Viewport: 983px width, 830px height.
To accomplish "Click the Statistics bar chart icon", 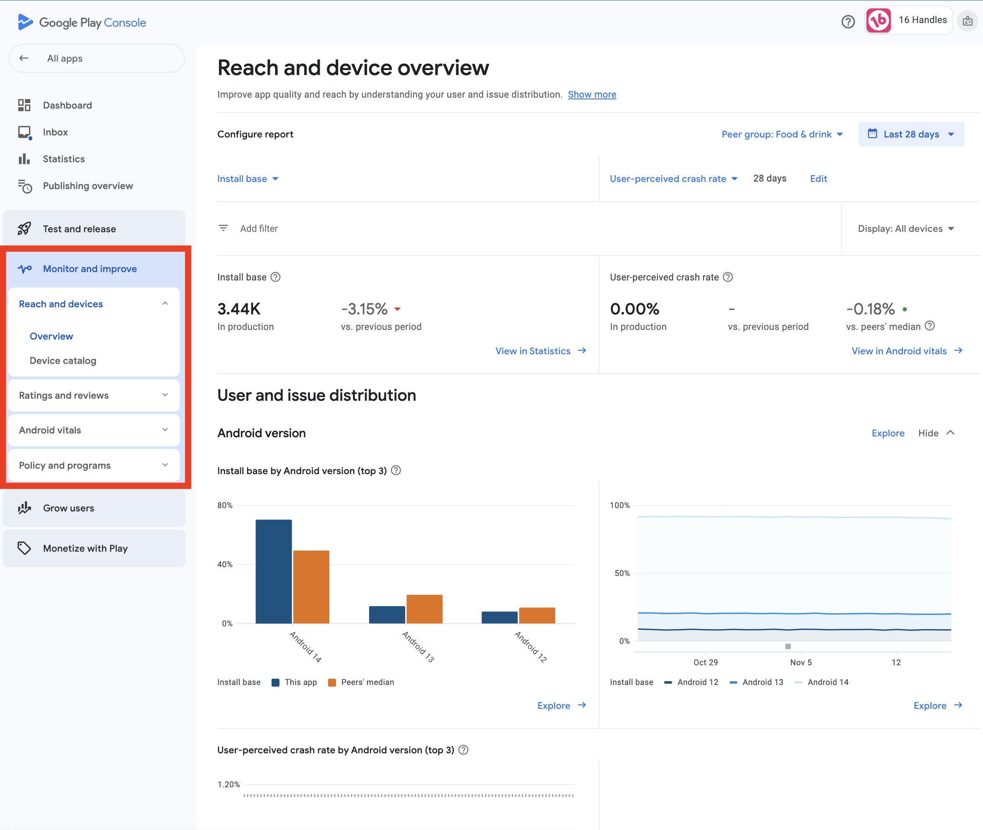I will pyautogui.click(x=24, y=159).
